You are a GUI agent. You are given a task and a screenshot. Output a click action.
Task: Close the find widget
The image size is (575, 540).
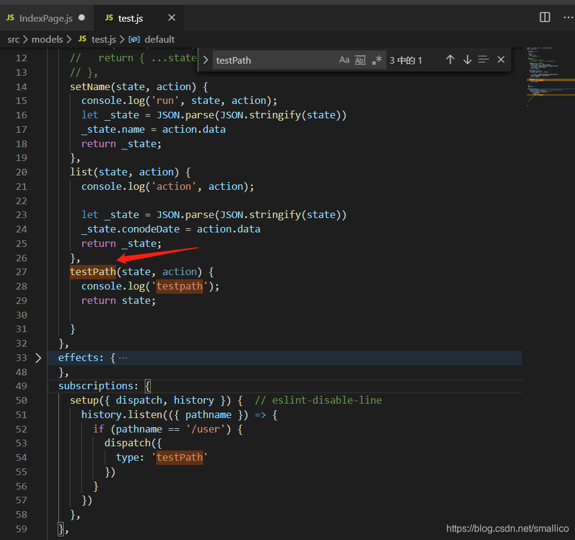pyautogui.click(x=501, y=59)
